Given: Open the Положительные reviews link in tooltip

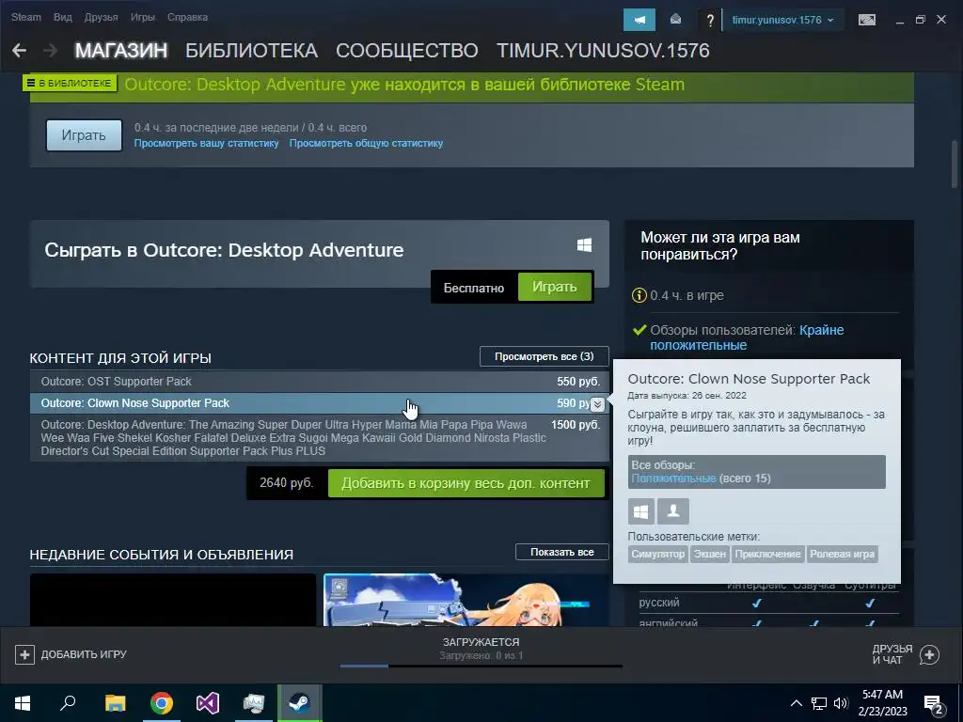Looking at the screenshot, I should point(673,479).
